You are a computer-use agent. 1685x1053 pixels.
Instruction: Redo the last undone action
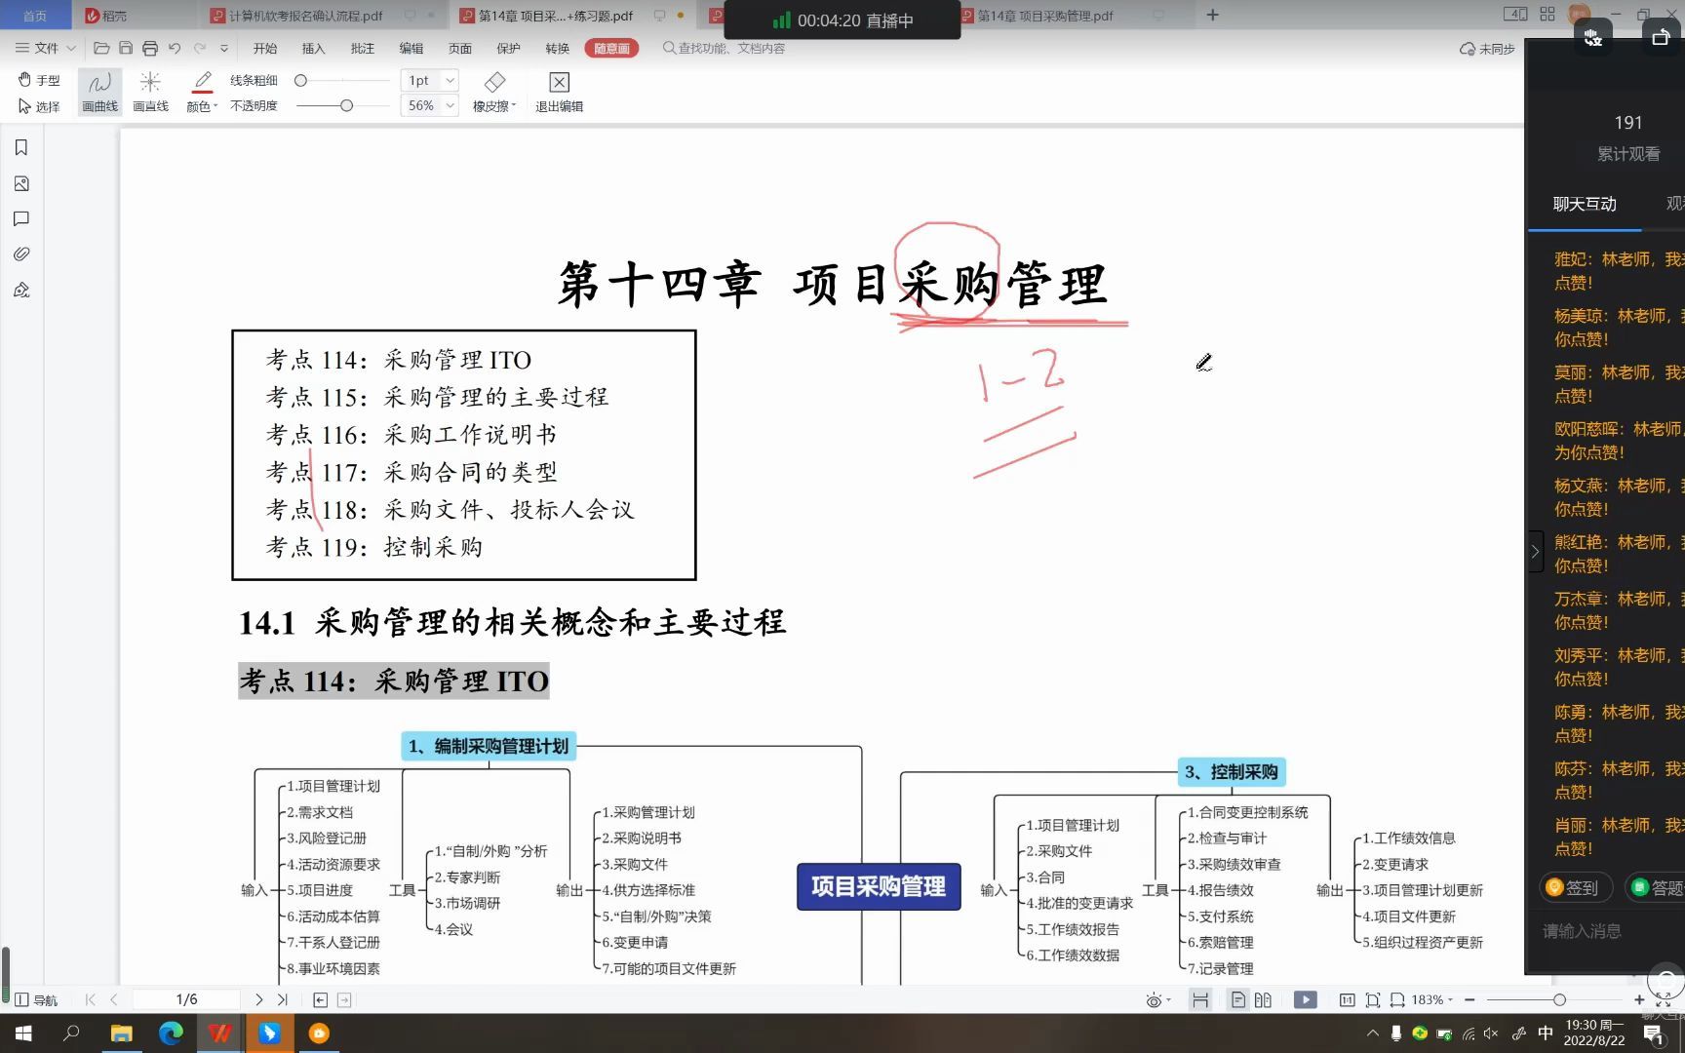[200, 48]
